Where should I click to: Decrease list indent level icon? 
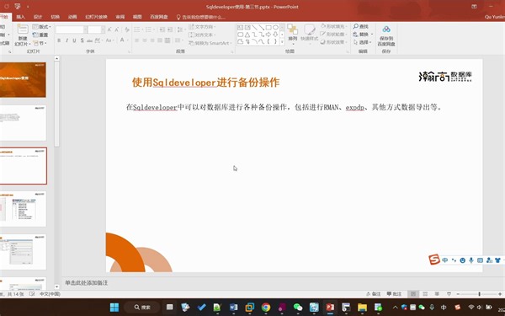coord(162,29)
